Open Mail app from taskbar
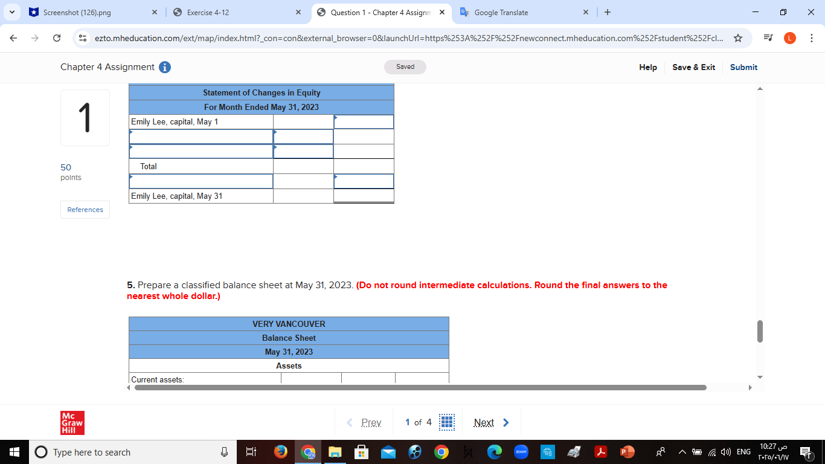This screenshot has width=825, height=464. coord(388,452)
